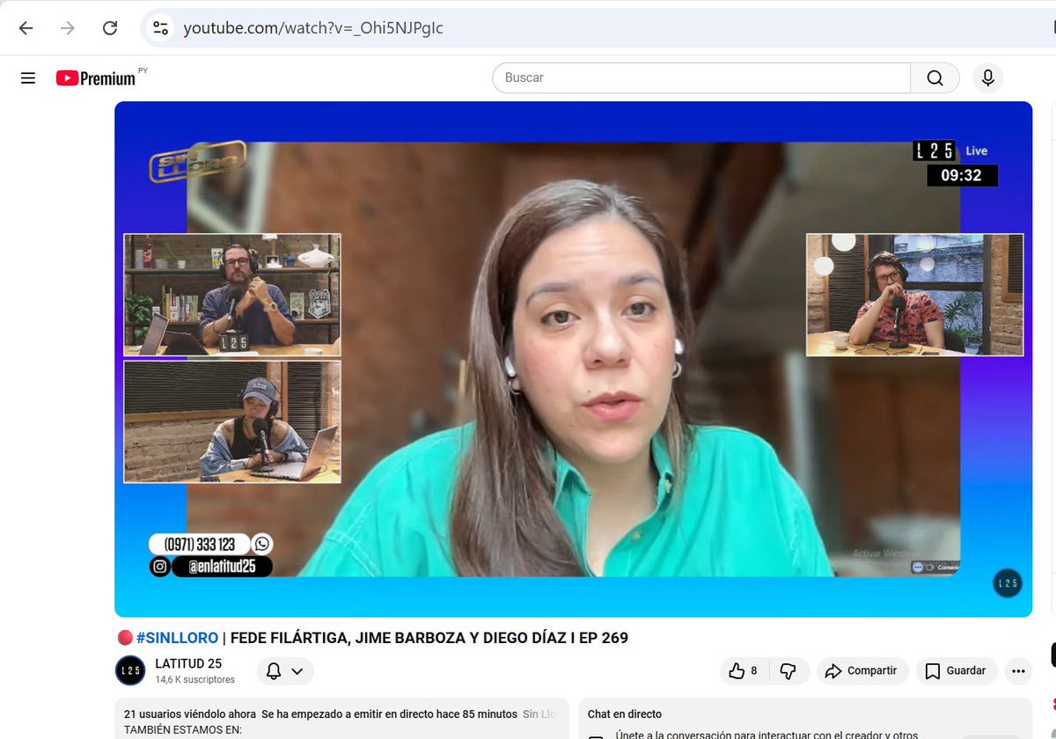
Task: Open more options via the three dots icon
Action: tap(1018, 670)
